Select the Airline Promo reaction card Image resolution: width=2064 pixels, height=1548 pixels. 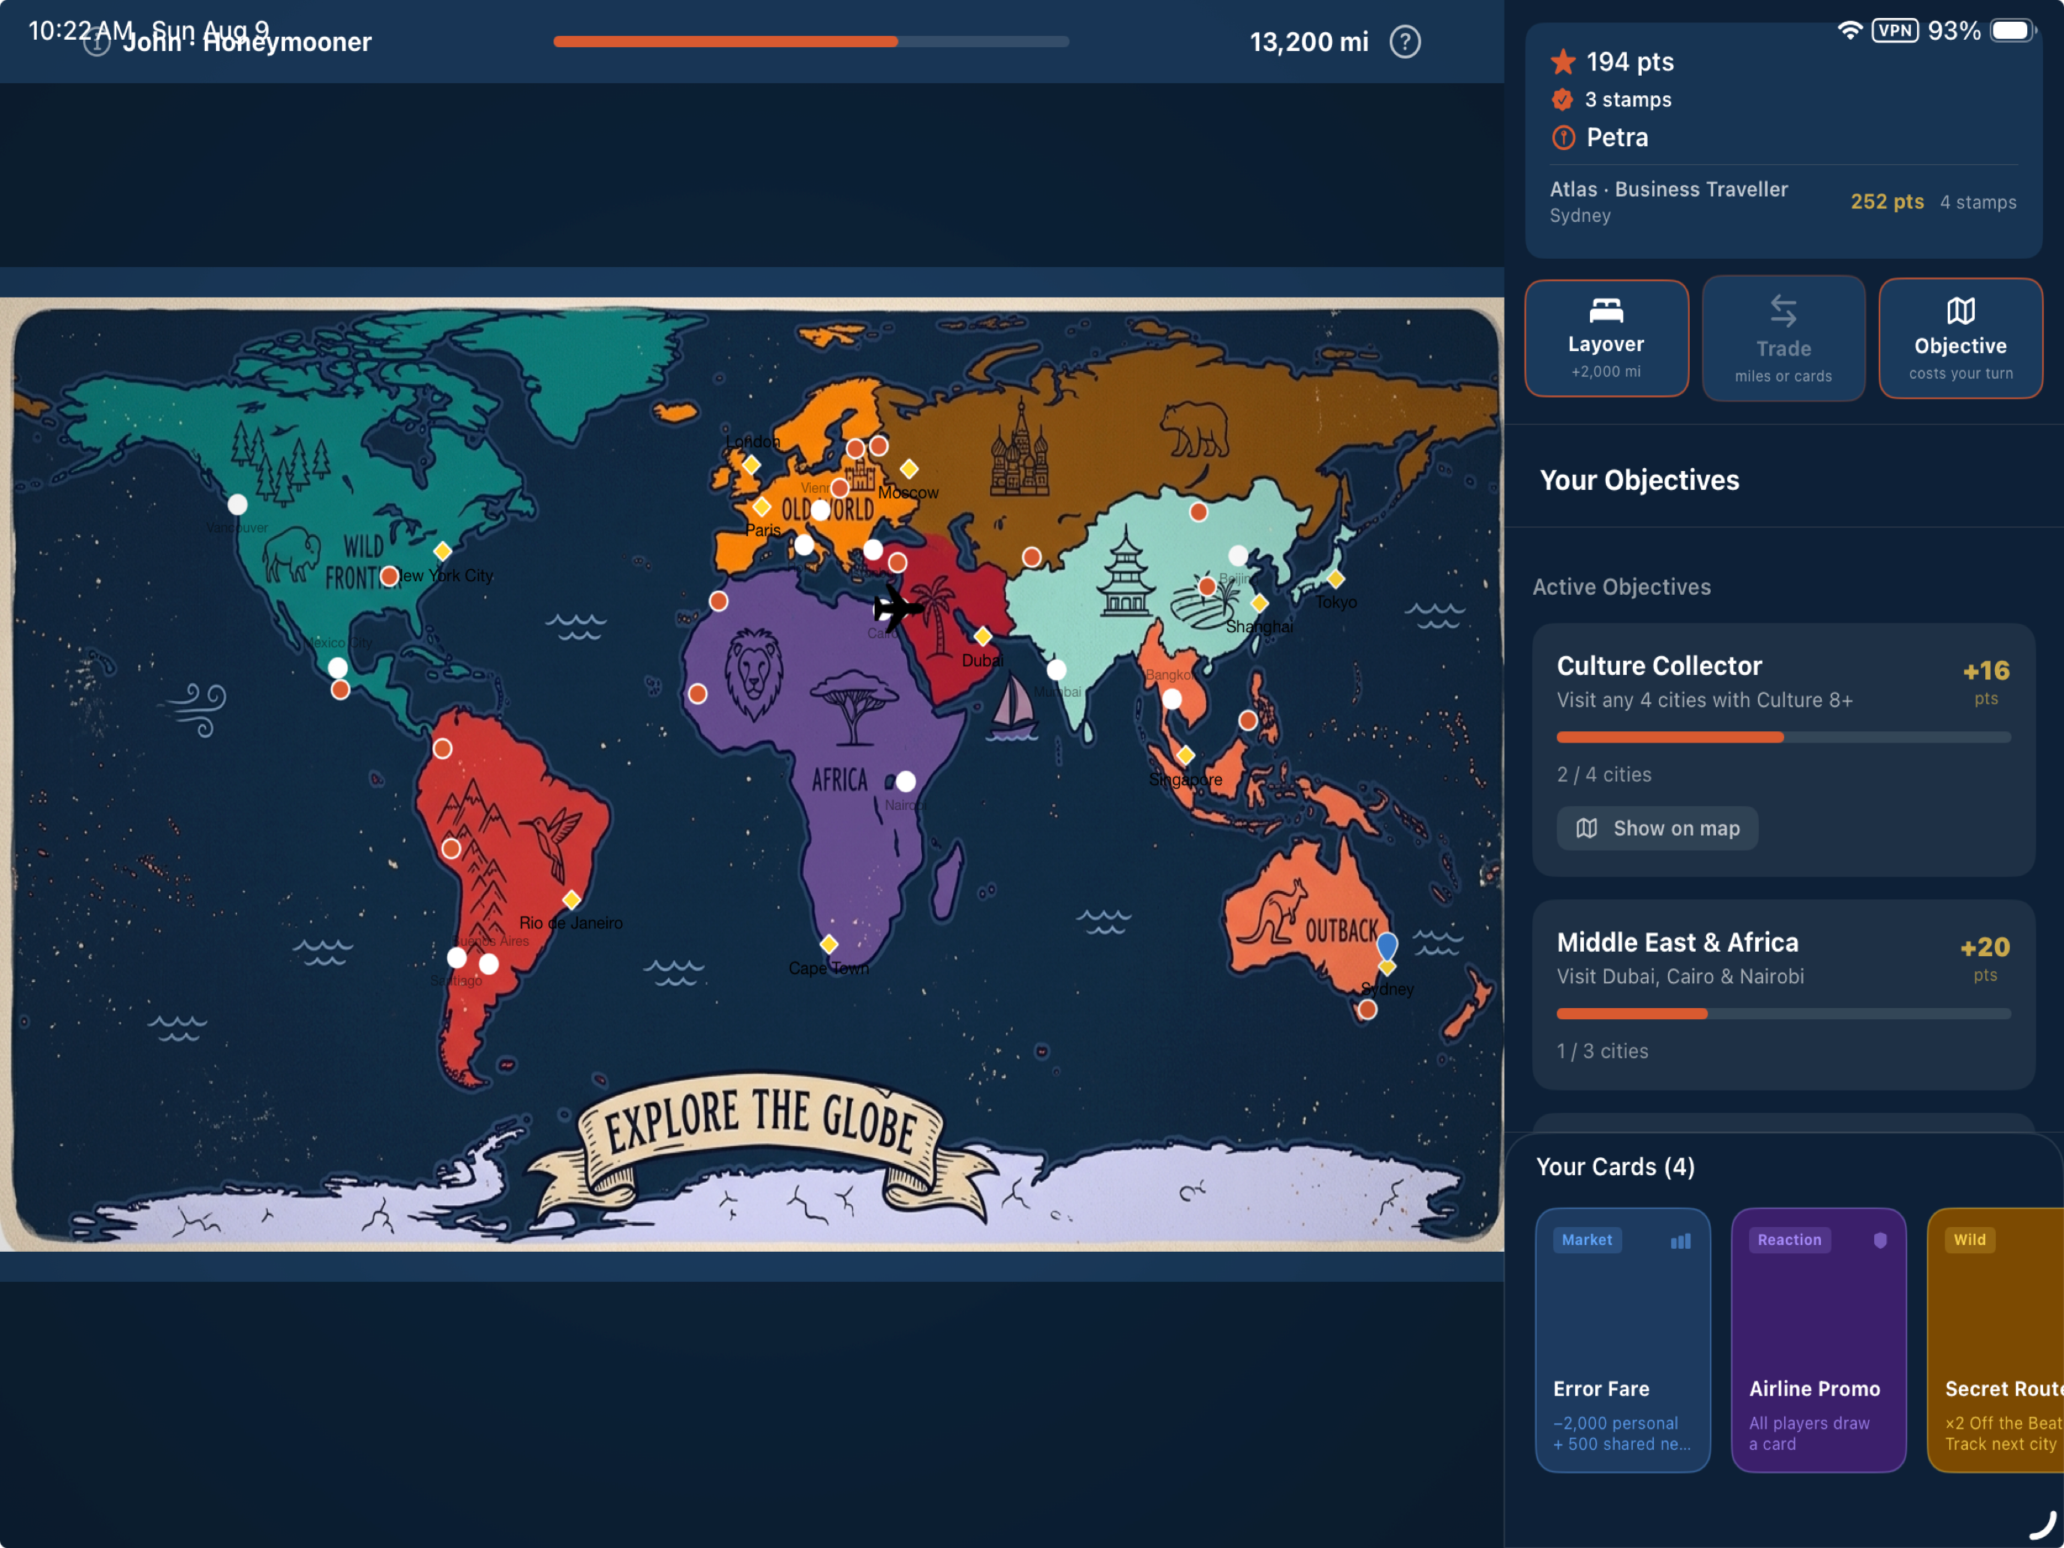coord(1818,1340)
